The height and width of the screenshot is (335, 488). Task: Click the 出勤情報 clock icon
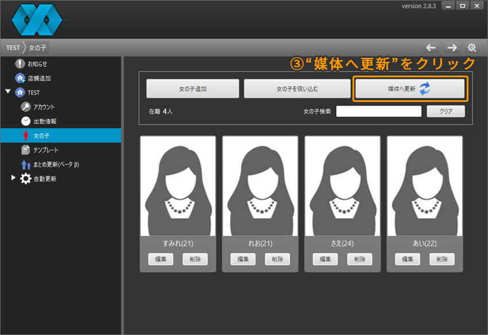click(x=26, y=121)
